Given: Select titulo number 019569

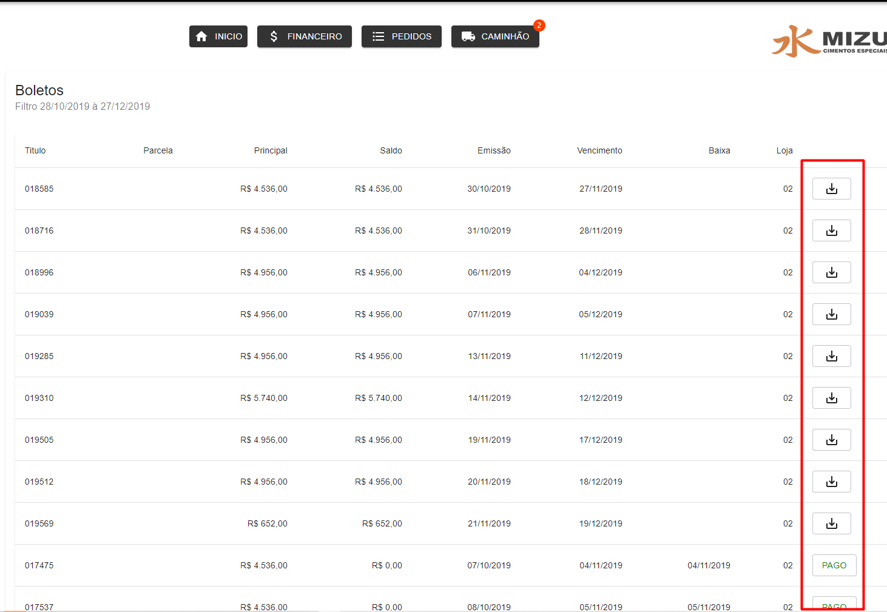Looking at the screenshot, I should [x=39, y=523].
